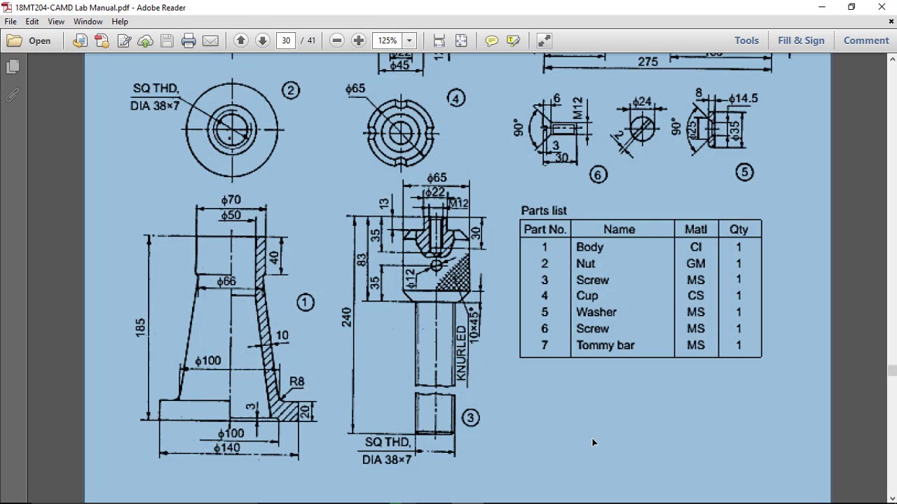The image size is (897, 504).
Task: Zoom out using the minus button
Action: point(337,41)
